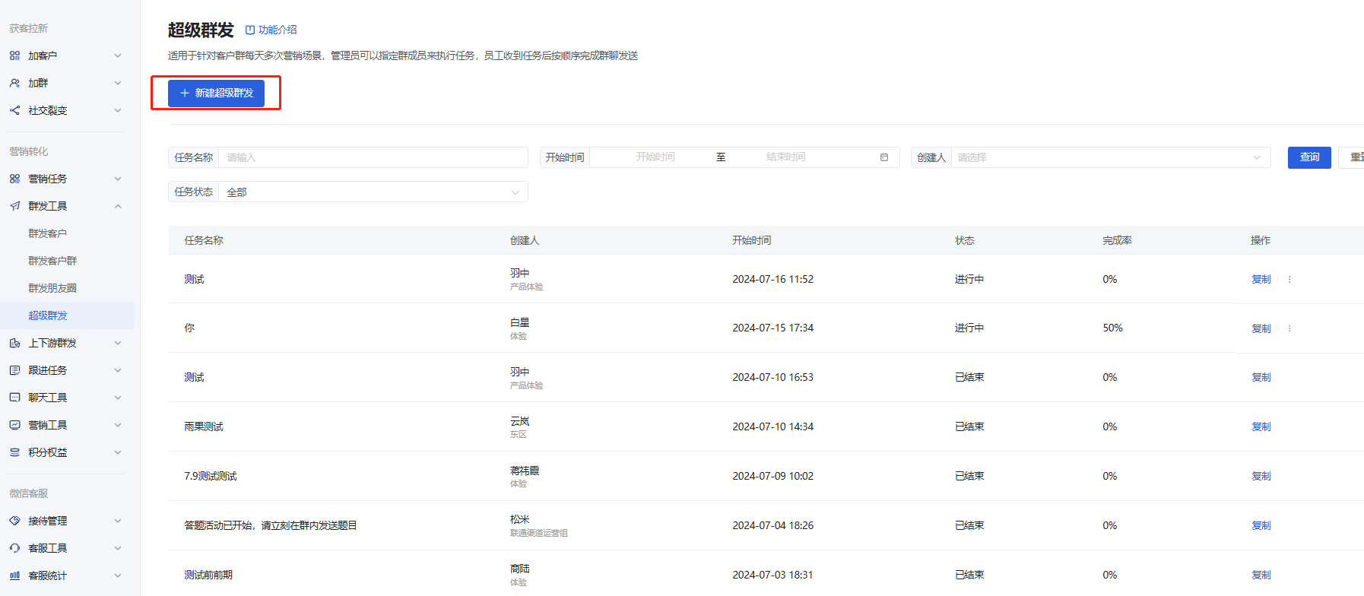Expand the 营销任务 menu chevron
1364x596 pixels.
(118, 179)
